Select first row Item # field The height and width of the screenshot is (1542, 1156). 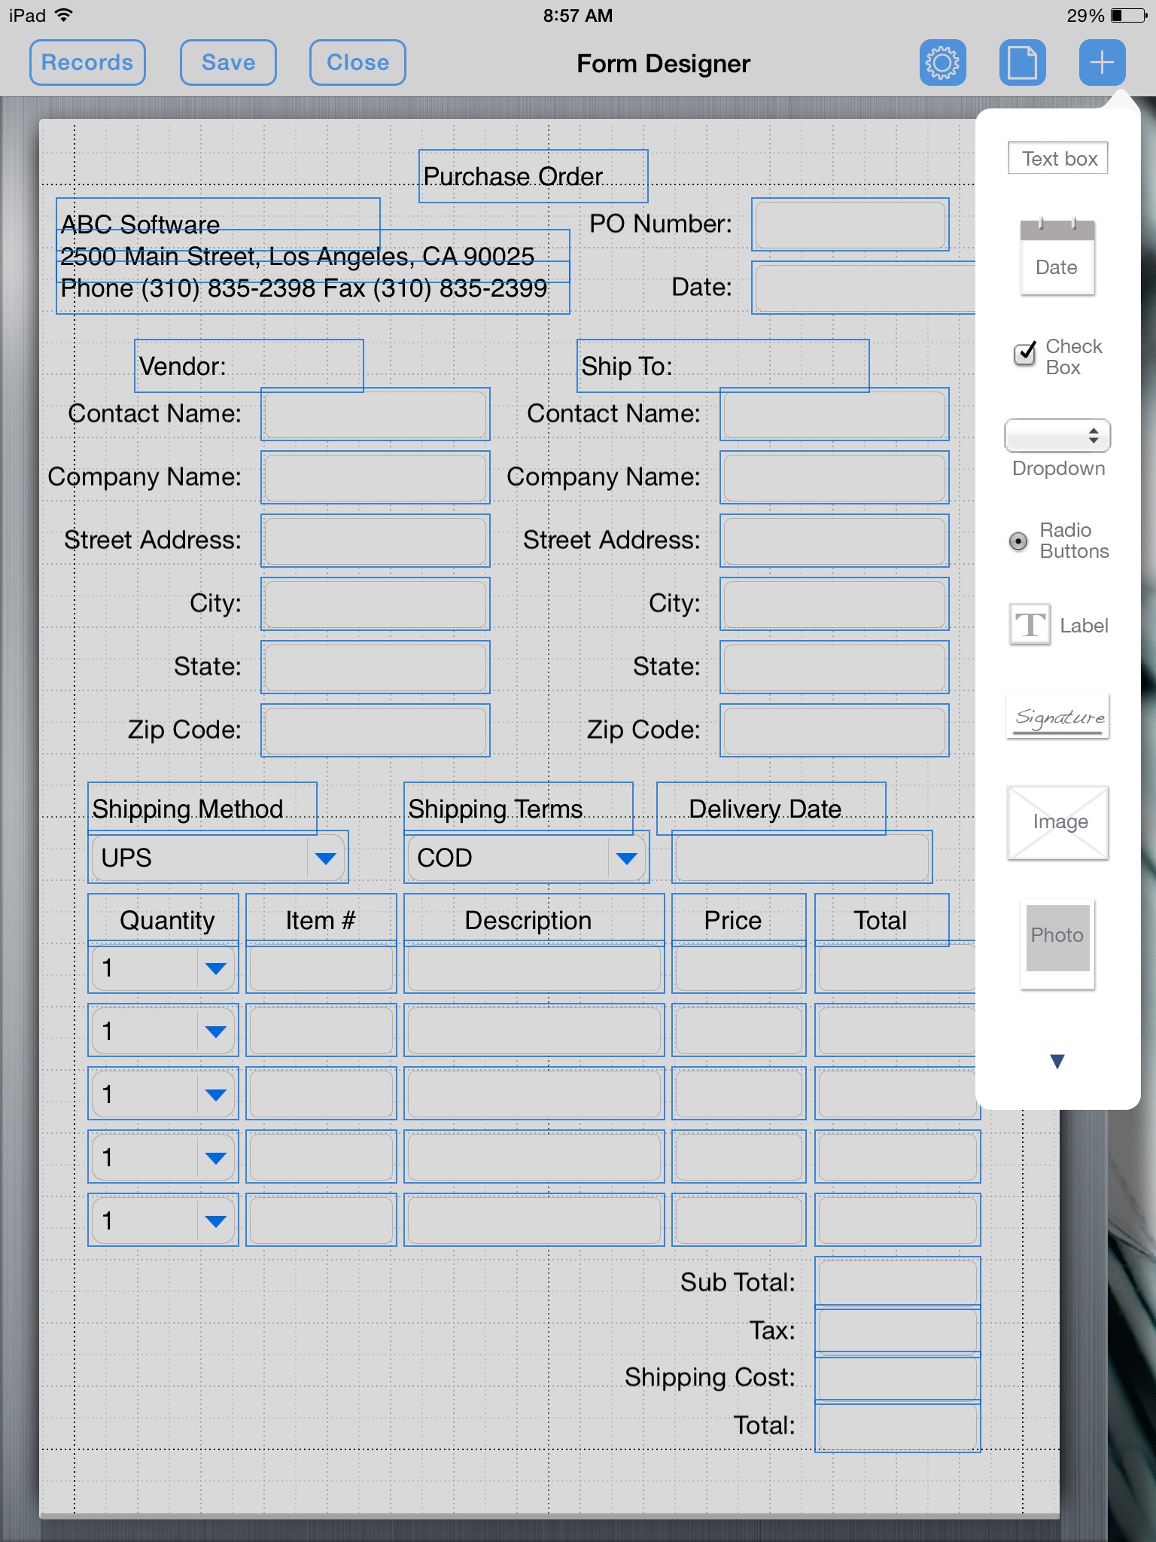pyautogui.click(x=321, y=968)
